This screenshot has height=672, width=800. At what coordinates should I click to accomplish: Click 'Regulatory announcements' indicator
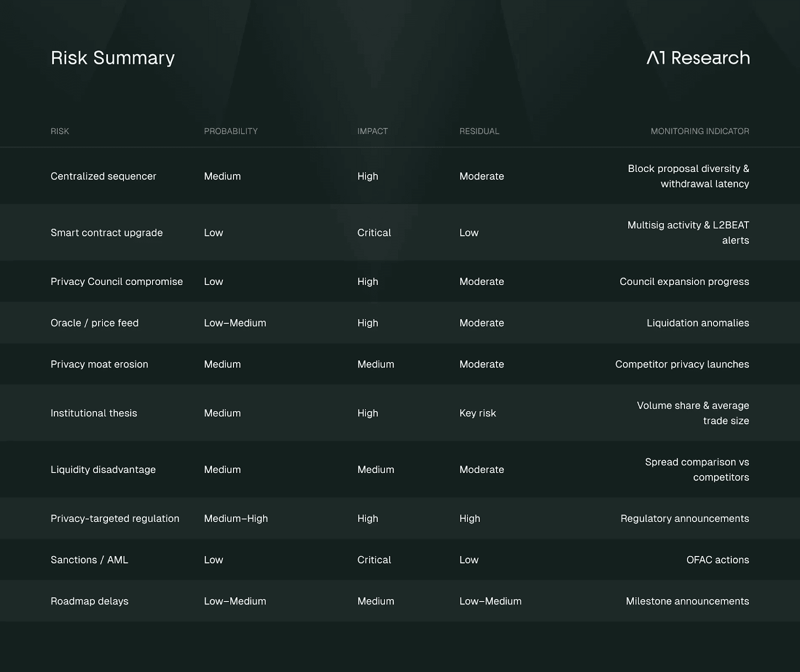click(685, 518)
